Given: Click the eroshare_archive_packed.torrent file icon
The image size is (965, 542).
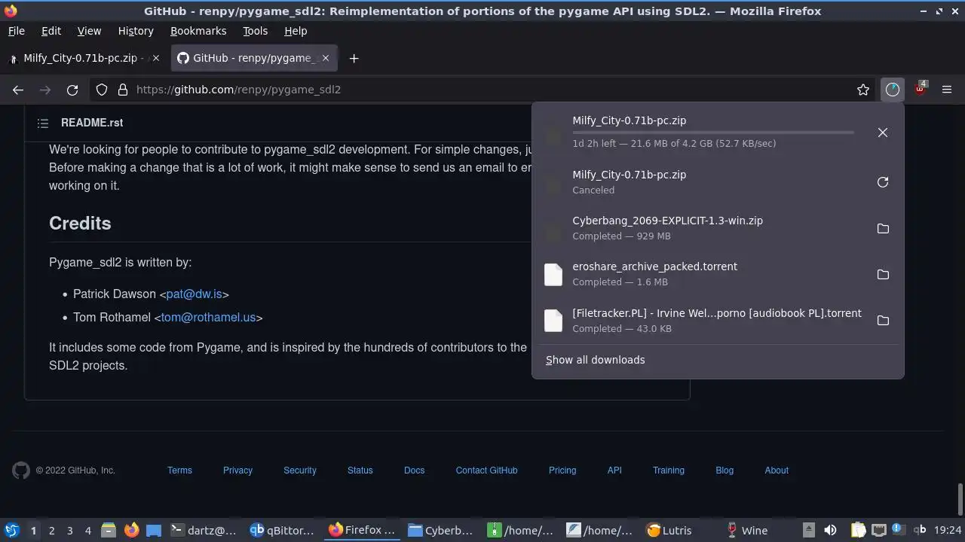Looking at the screenshot, I should [553, 274].
